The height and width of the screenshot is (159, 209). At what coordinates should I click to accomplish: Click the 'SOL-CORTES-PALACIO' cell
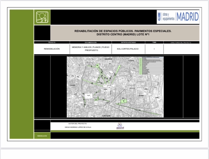click(128, 49)
